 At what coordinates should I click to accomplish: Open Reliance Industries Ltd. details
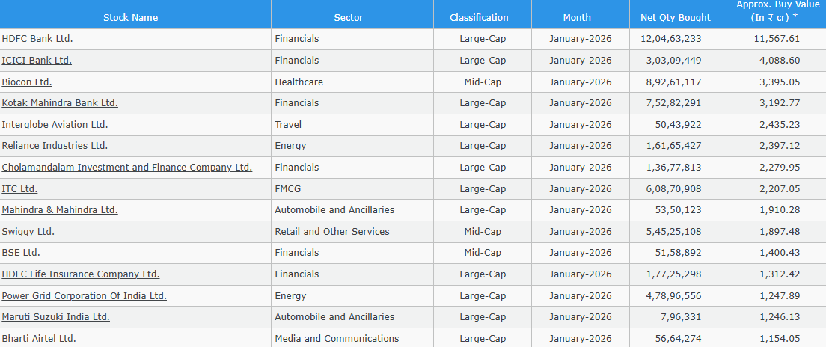pyautogui.click(x=55, y=146)
